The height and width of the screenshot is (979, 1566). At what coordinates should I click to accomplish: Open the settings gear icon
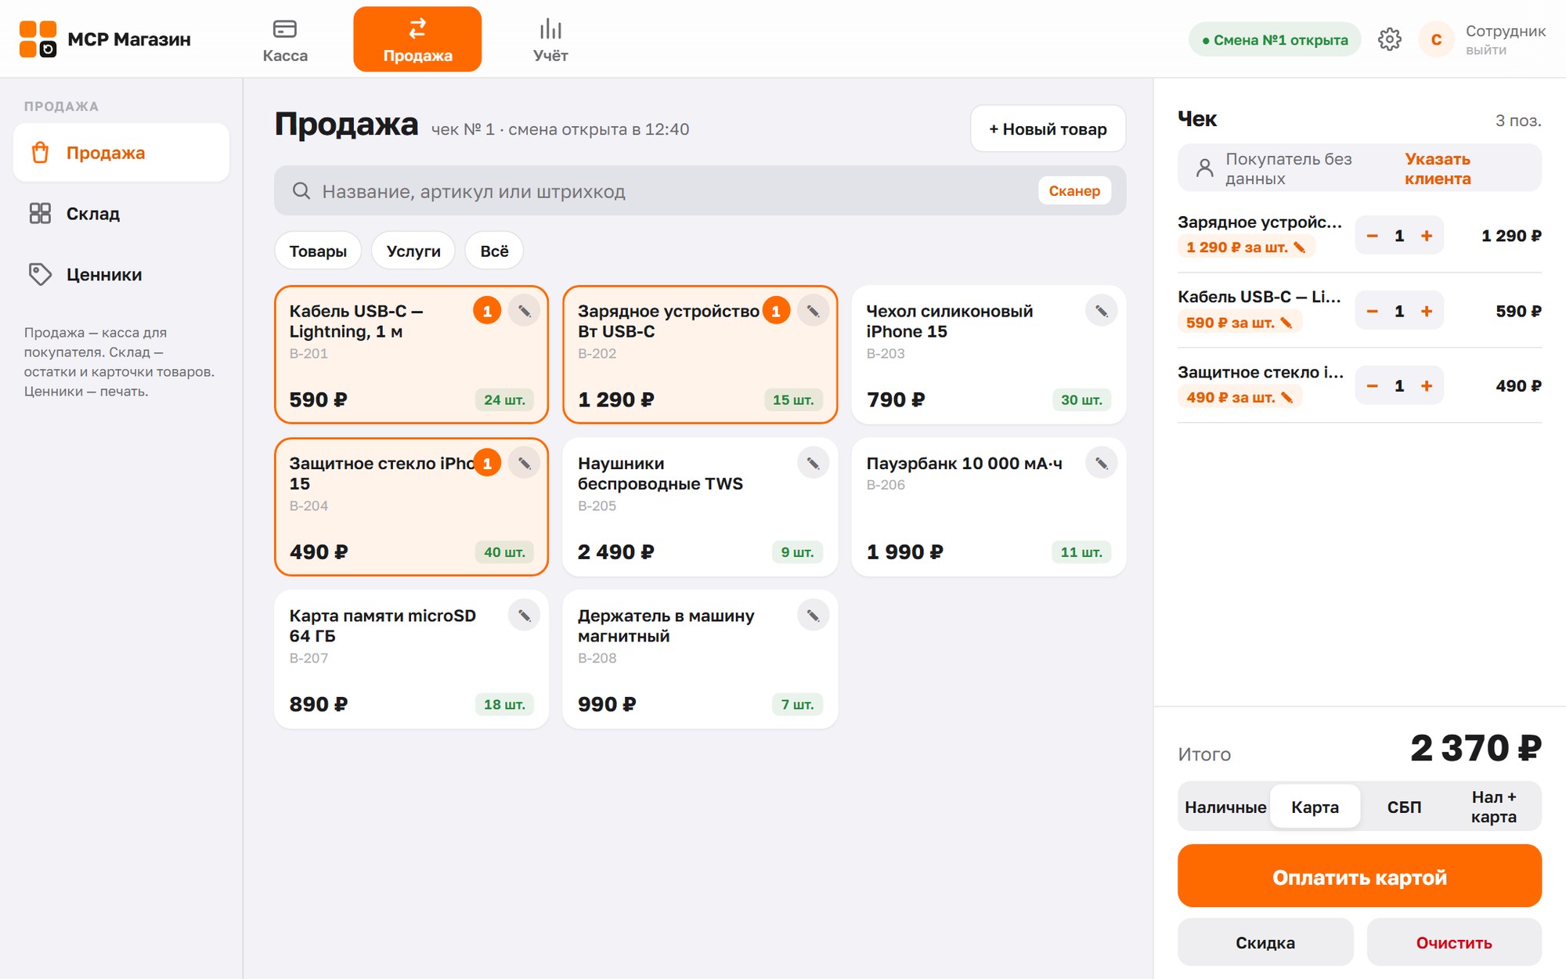point(1389,39)
